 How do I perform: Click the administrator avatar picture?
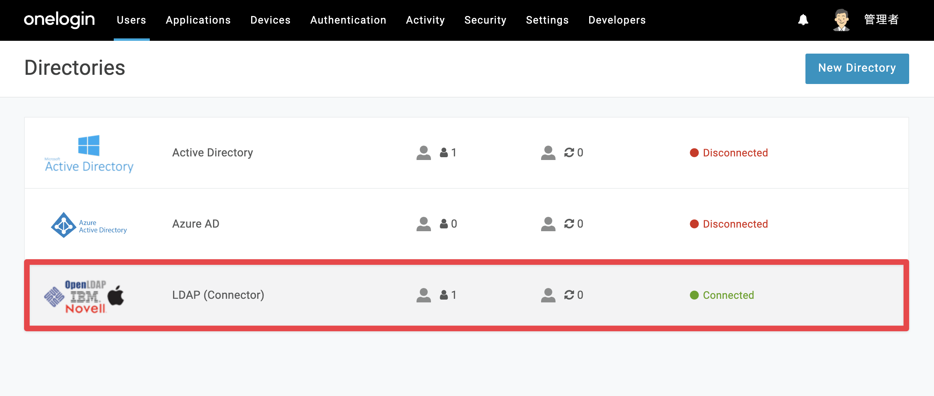point(841,20)
